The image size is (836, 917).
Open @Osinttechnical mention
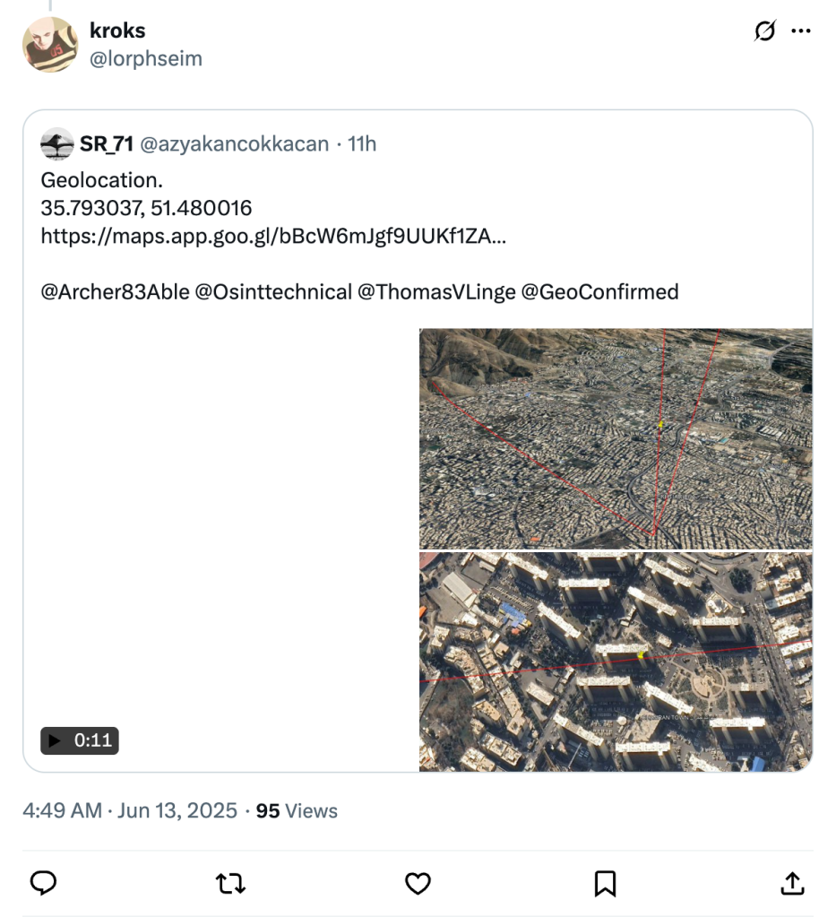click(273, 291)
